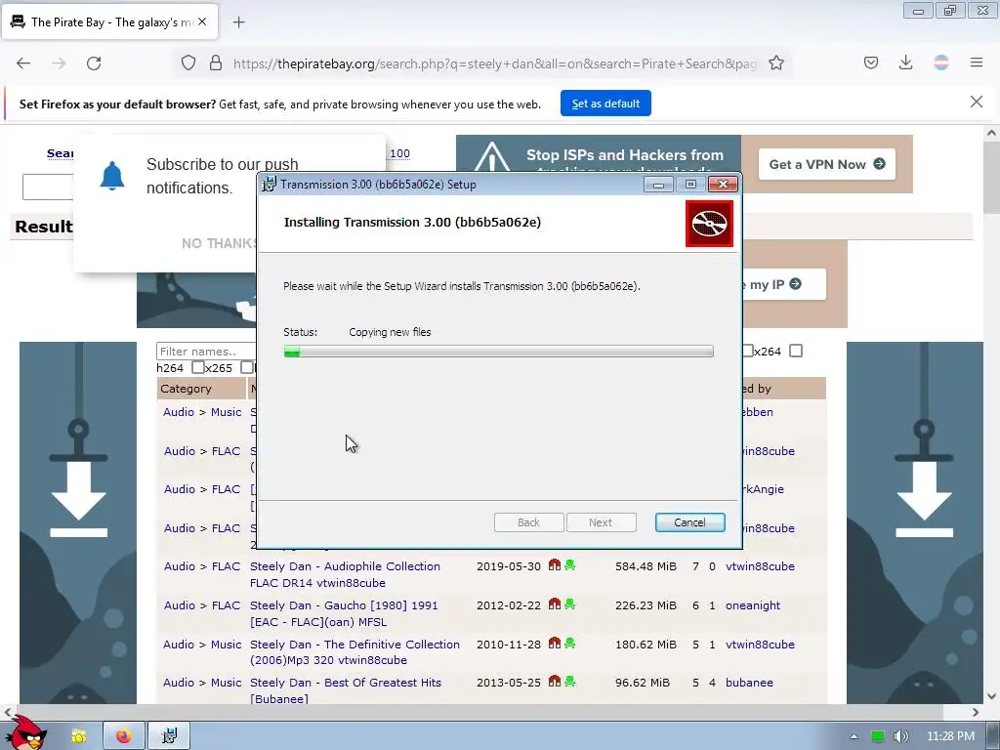Click Firefox reload page icon
1000x750 pixels.
coord(94,63)
